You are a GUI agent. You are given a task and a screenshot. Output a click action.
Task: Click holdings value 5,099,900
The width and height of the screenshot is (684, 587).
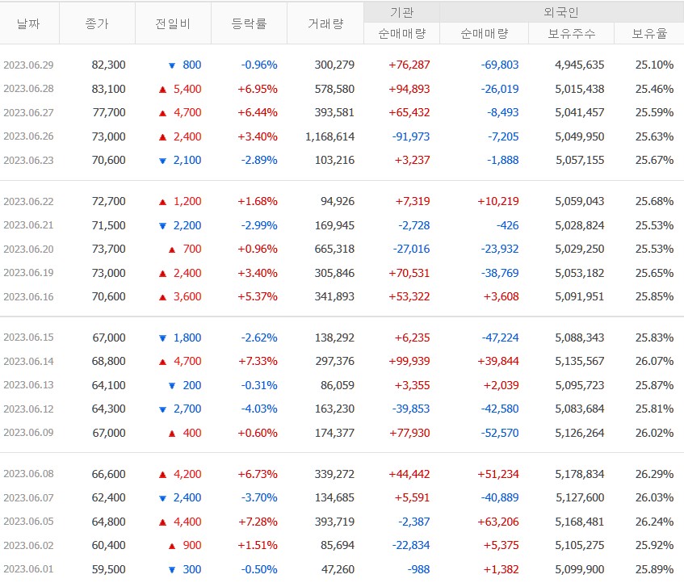(x=580, y=569)
